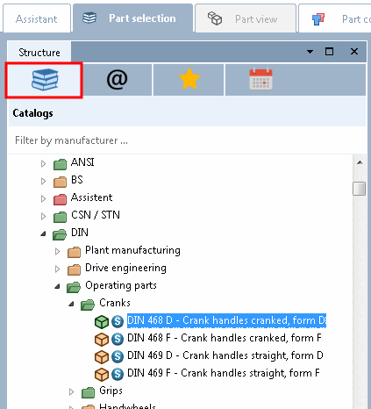The image size is (371, 409).
Task: Expand the Grips node
Action: coord(71,391)
